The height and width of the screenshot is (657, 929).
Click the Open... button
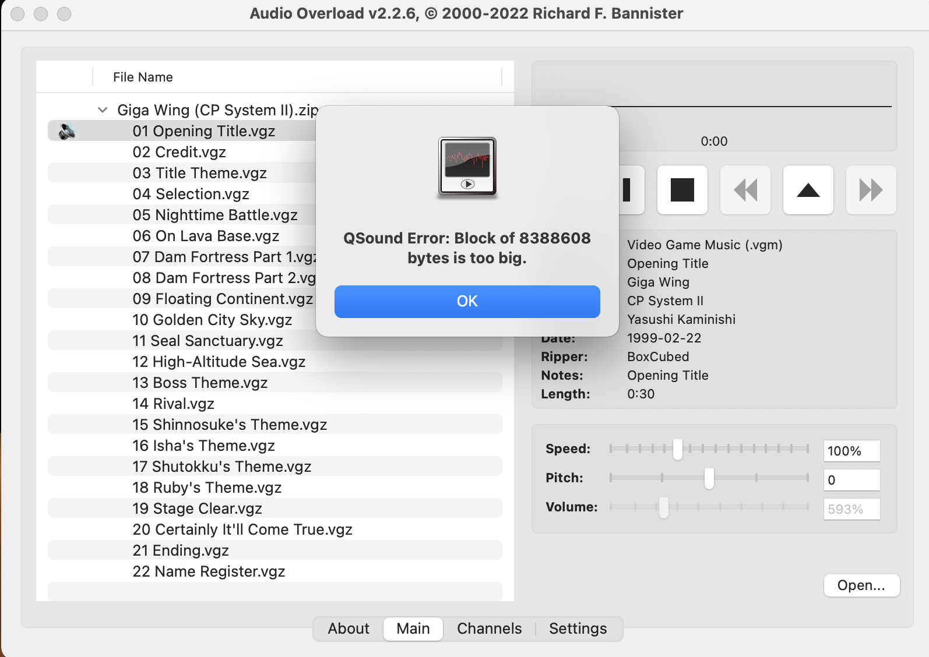pyautogui.click(x=861, y=585)
